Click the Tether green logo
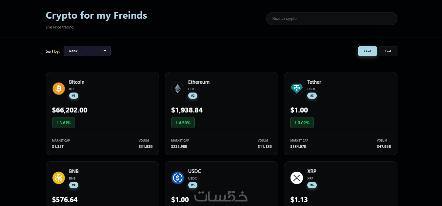 297,89
